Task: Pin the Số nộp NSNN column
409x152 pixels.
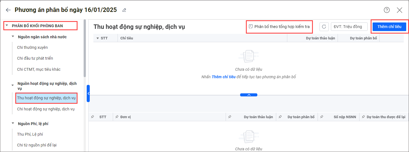Action: [321, 117]
